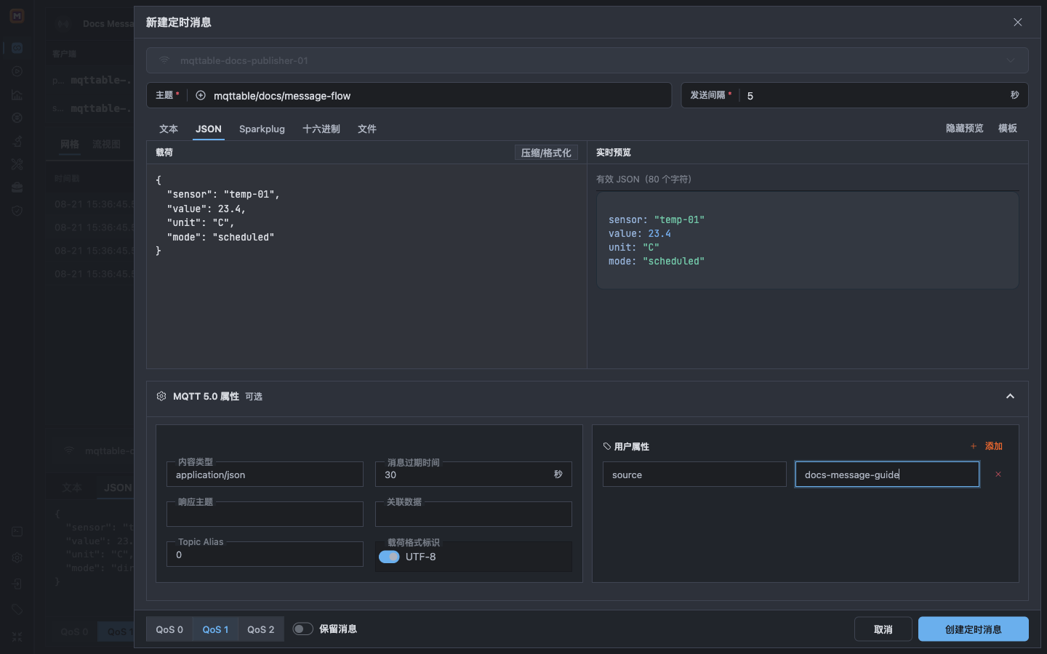1047x654 pixels.
Task: Open the 十六进制 tab
Action: coord(321,129)
